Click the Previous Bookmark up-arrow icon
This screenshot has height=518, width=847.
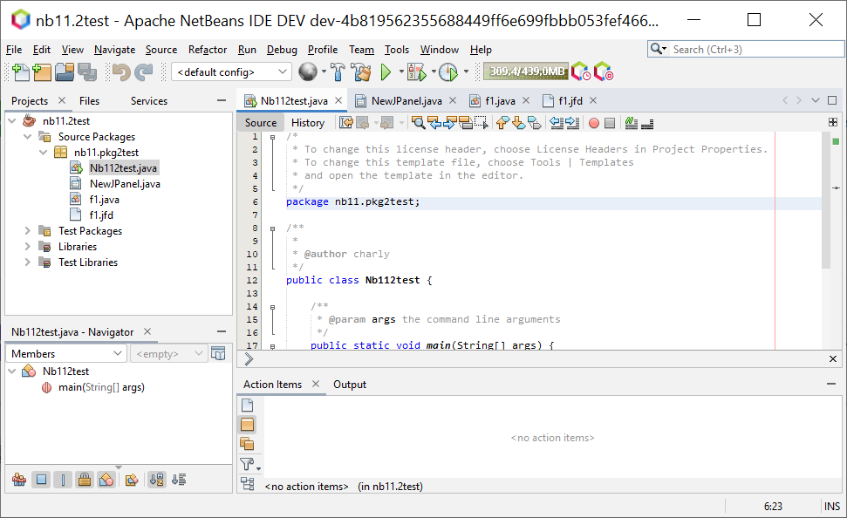[x=502, y=123]
